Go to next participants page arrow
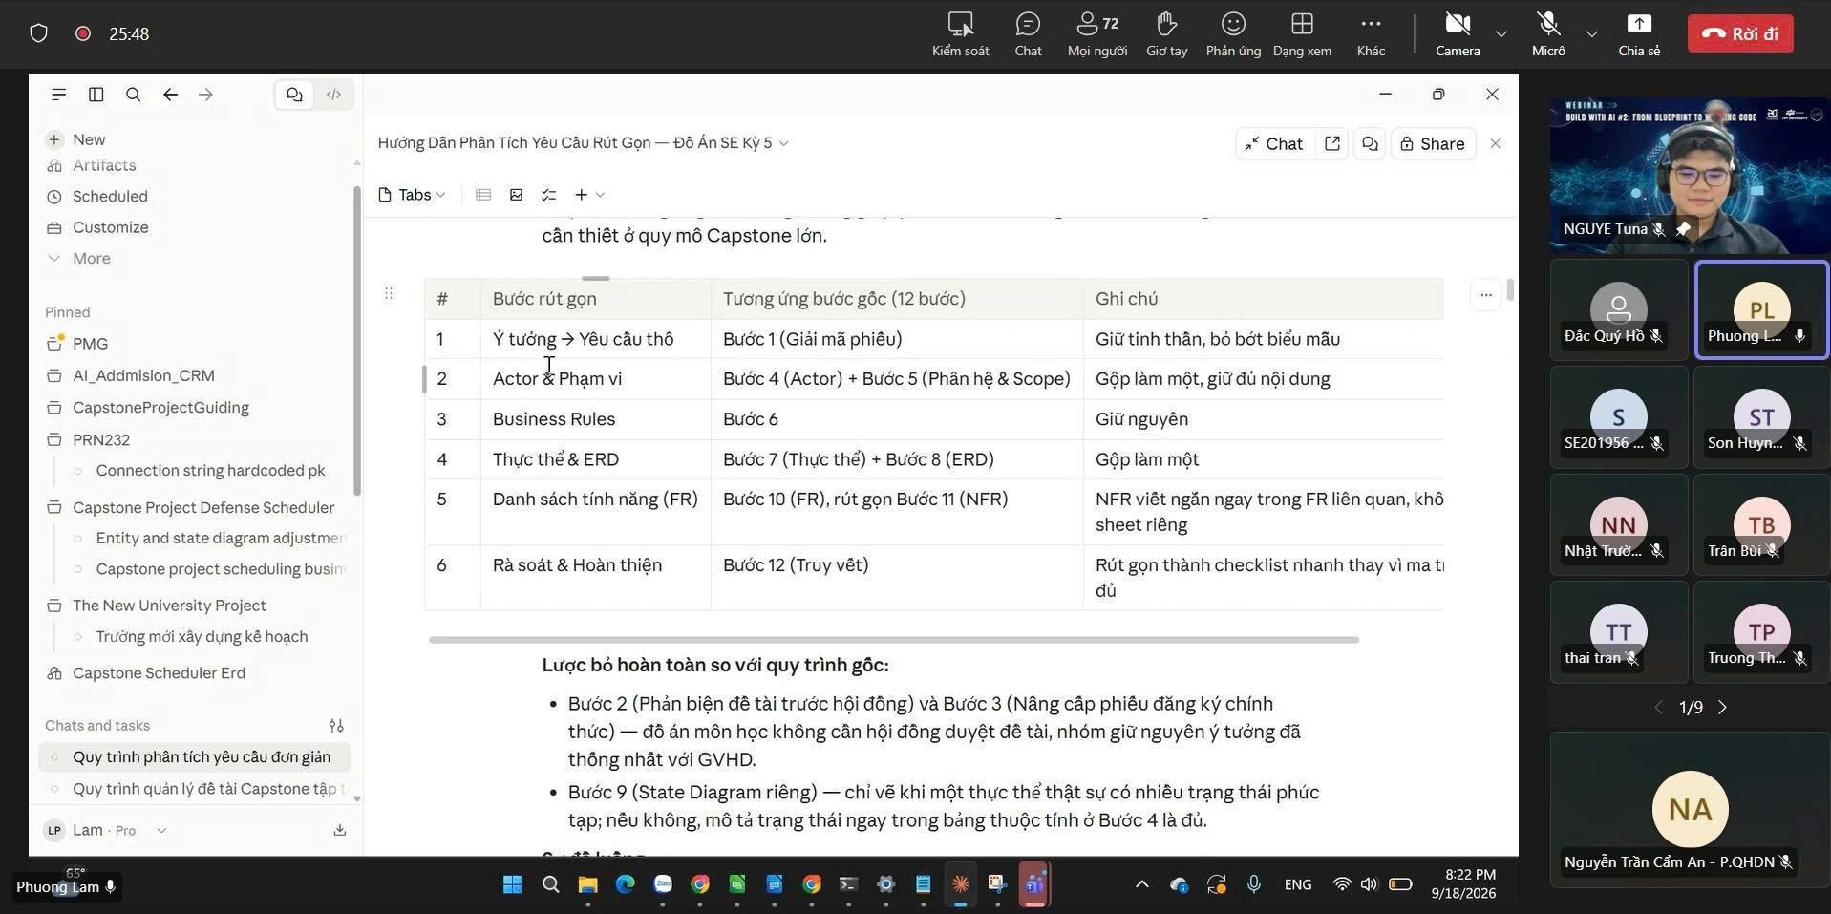Viewport: 1831px width, 914px height. click(1723, 708)
